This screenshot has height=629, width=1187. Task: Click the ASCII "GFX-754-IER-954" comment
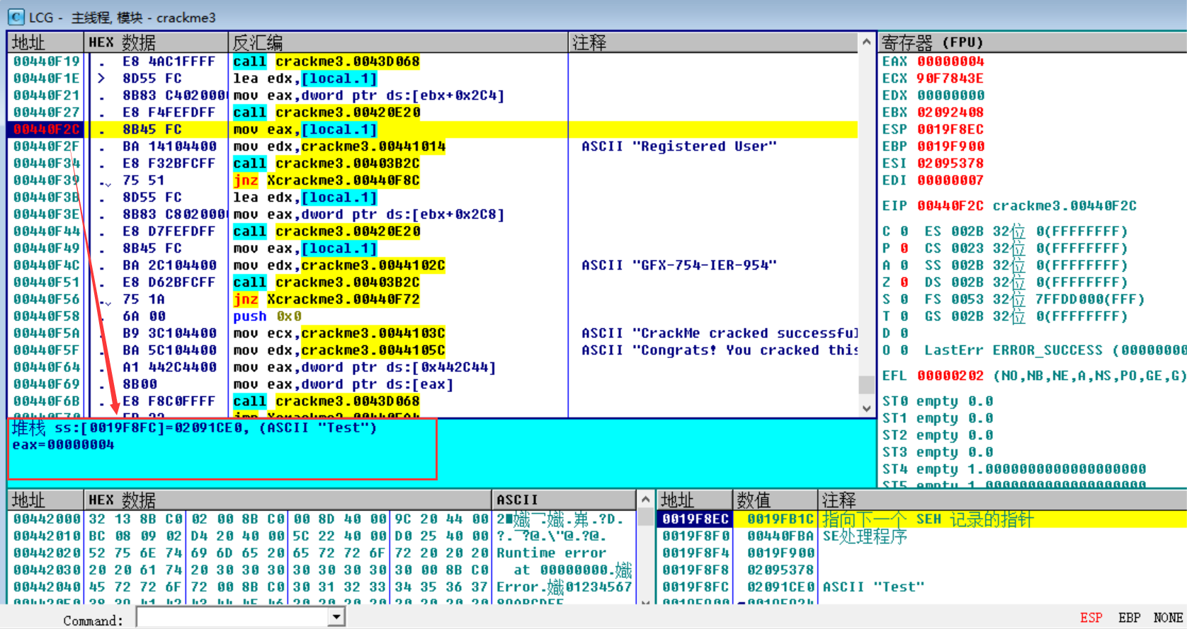click(679, 265)
